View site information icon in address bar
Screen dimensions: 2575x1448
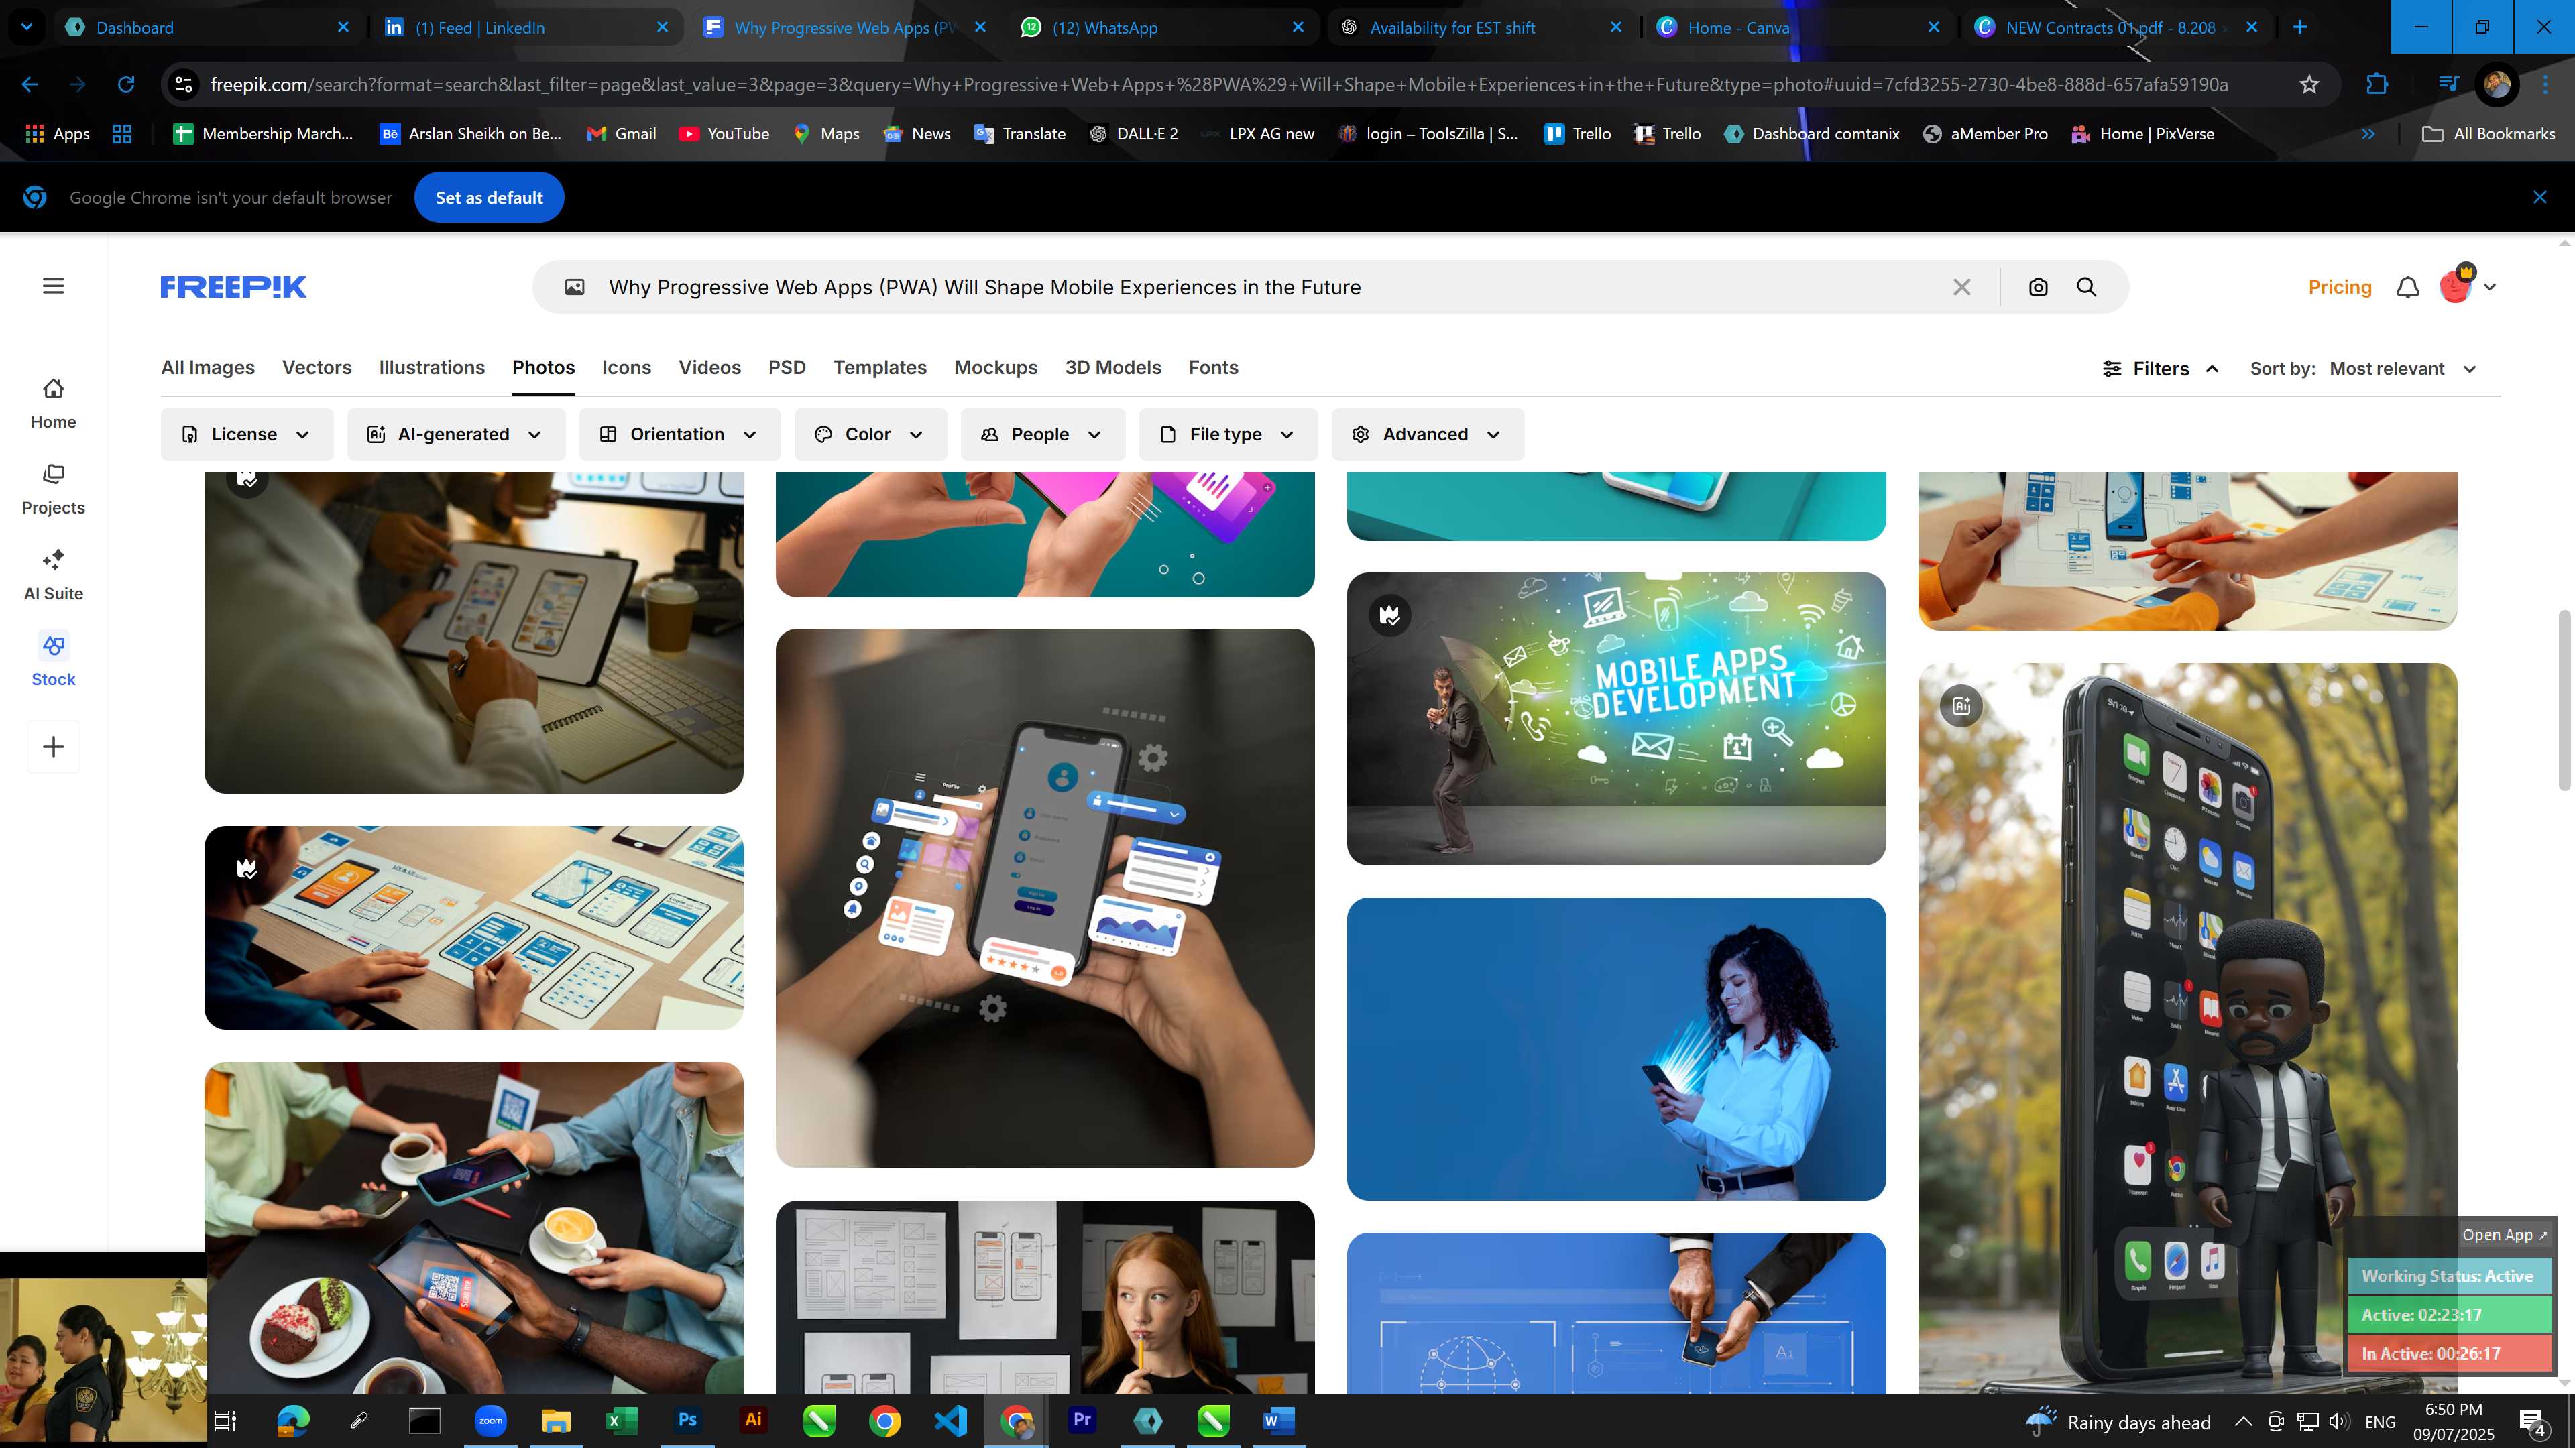pyautogui.click(x=184, y=85)
